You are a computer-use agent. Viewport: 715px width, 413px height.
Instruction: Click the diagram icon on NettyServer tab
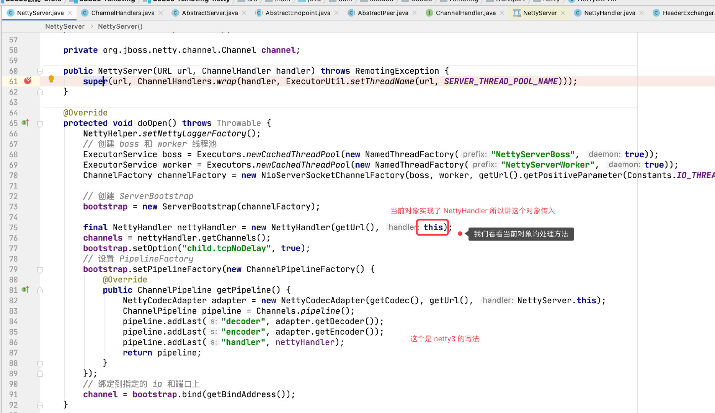[x=517, y=13]
